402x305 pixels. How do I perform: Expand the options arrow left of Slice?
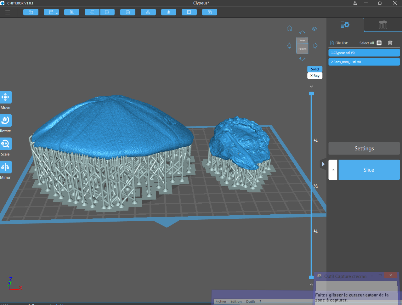[333, 170]
